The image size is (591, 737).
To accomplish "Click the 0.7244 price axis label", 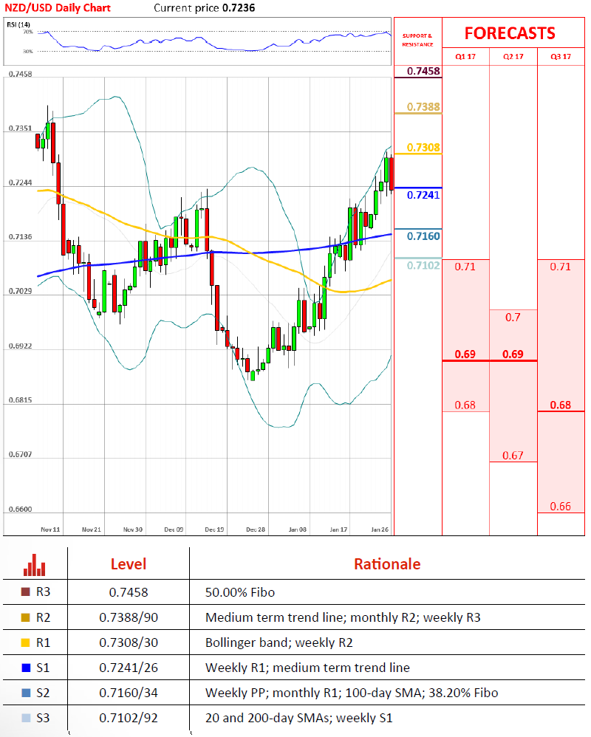I will pos(20,183).
